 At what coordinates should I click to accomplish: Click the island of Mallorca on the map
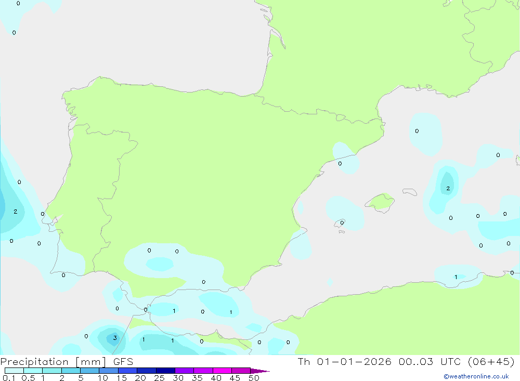pyautogui.click(x=380, y=202)
